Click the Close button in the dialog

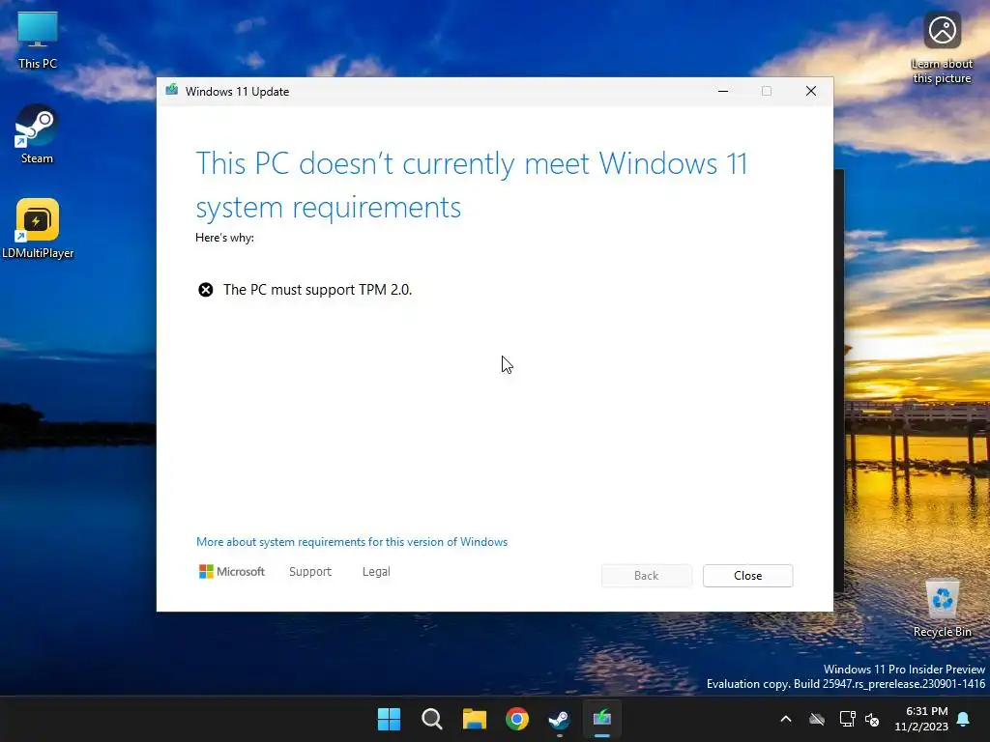tap(747, 576)
